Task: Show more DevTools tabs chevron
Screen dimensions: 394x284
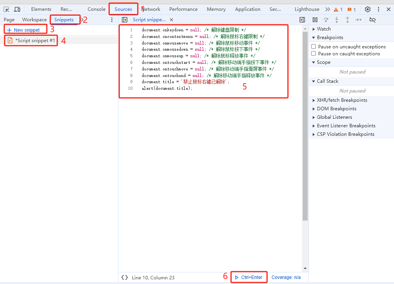Action: (327, 9)
